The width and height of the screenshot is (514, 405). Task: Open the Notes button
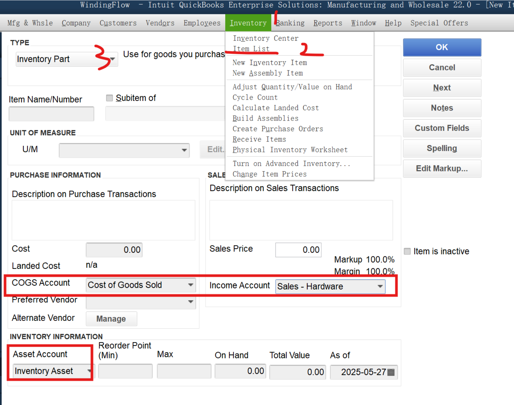[442, 108]
